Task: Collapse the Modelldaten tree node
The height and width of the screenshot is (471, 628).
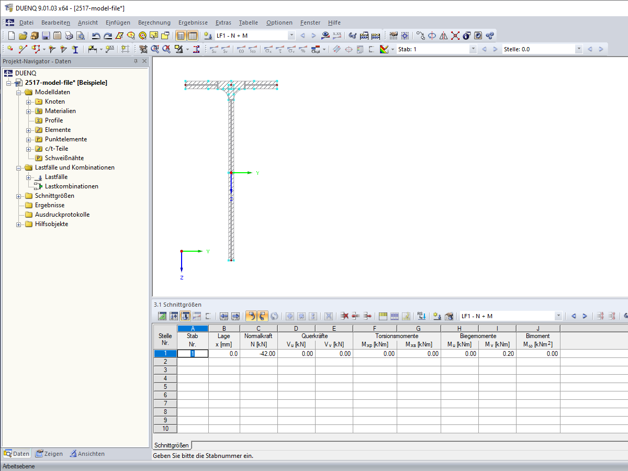Action: point(19,92)
